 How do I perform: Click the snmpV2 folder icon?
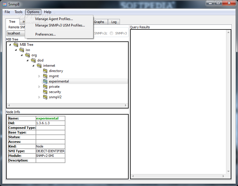coord(45,97)
